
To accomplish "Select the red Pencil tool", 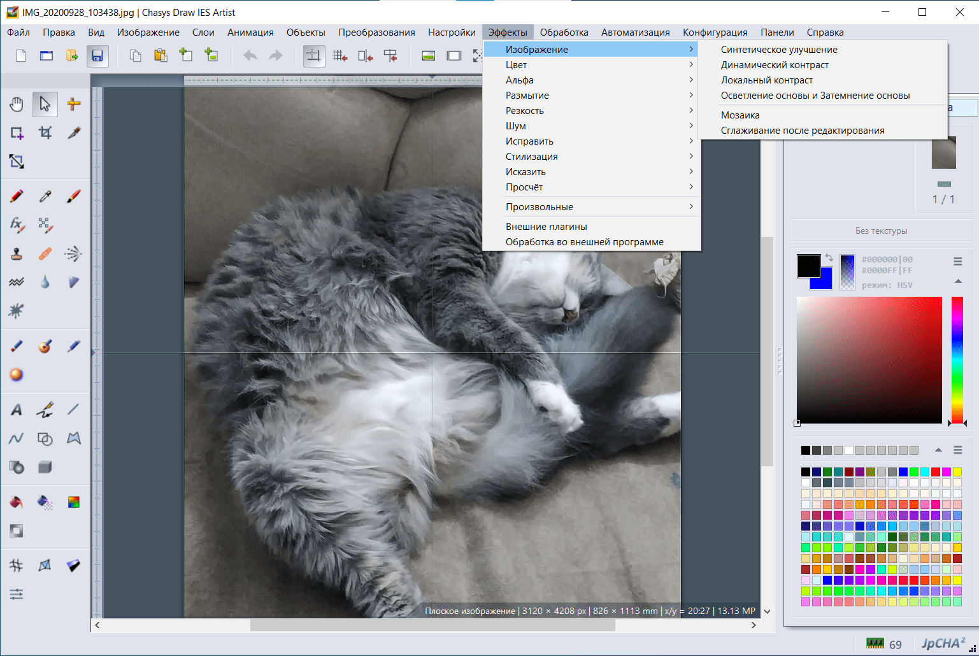I will [17, 196].
